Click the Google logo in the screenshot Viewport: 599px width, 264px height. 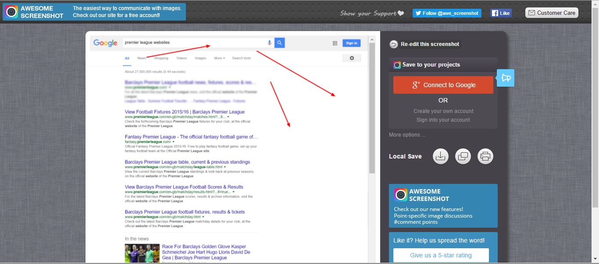pos(105,43)
